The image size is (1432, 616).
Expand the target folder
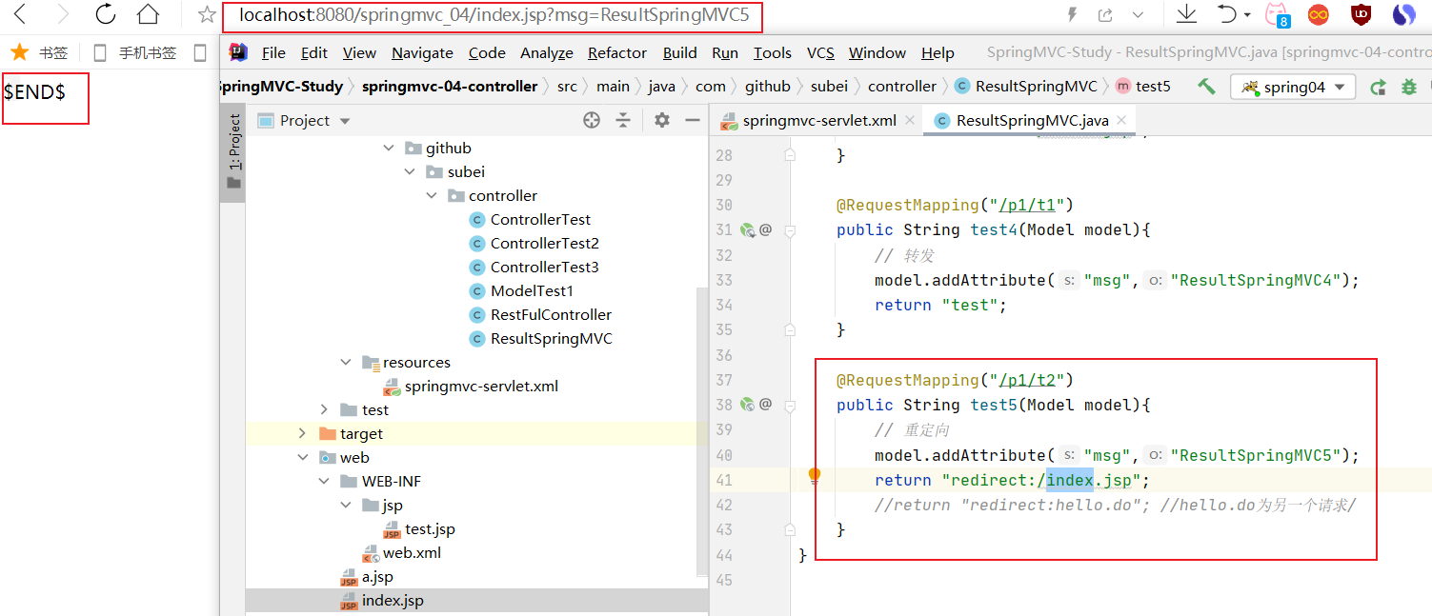click(x=302, y=433)
